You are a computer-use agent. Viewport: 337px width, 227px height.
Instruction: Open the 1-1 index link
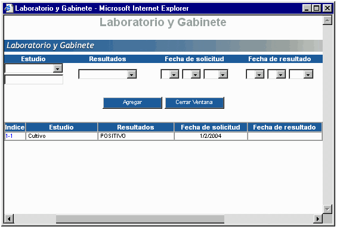[x=9, y=136]
